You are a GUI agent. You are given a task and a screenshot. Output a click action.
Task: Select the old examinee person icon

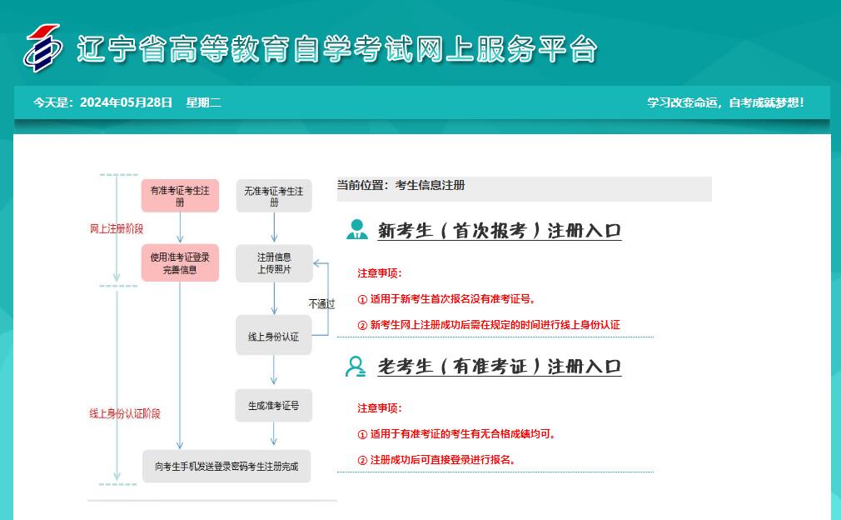pos(356,366)
